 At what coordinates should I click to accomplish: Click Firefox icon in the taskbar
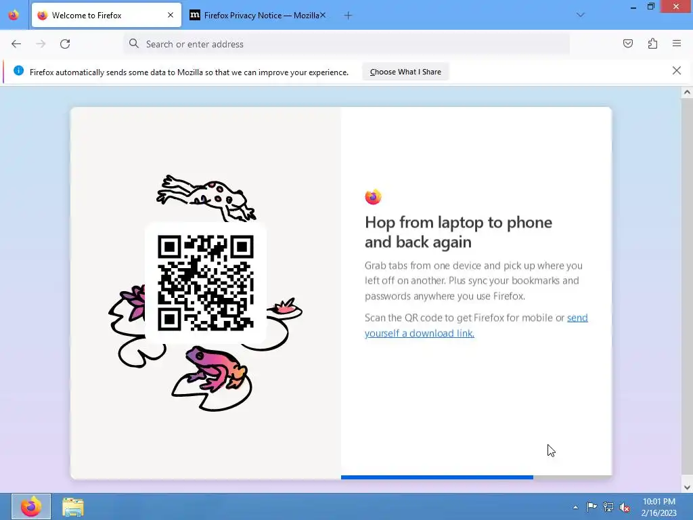tap(31, 506)
